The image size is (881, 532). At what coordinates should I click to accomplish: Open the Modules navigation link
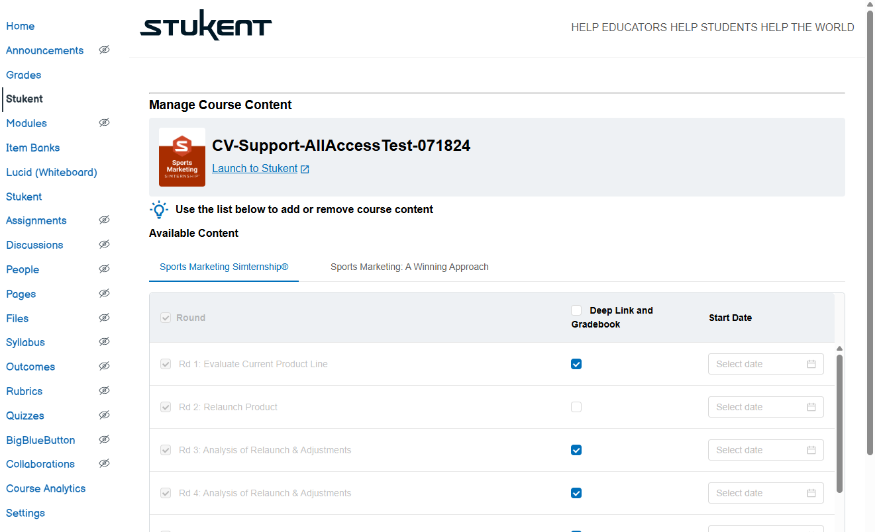[x=26, y=123]
